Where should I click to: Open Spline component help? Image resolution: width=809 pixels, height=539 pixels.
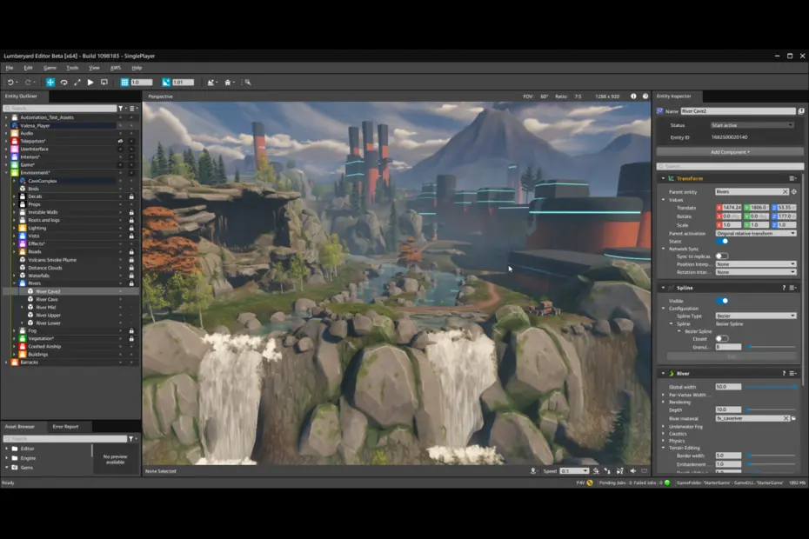[784, 288]
